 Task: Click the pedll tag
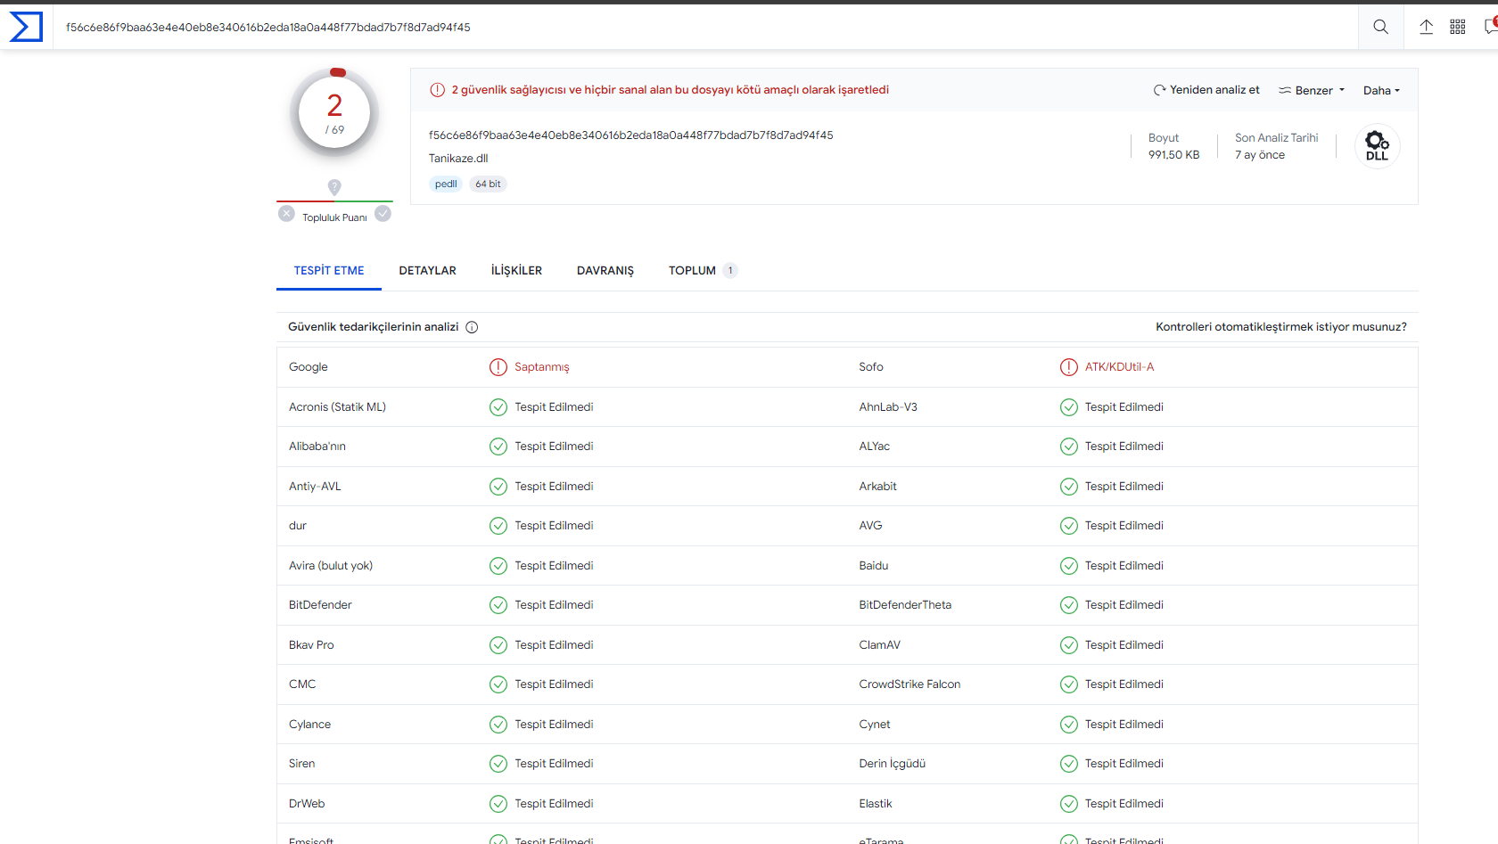(x=446, y=184)
